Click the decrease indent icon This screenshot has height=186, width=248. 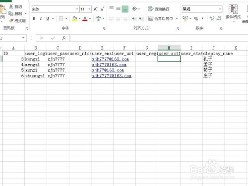click(x=135, y=18)
